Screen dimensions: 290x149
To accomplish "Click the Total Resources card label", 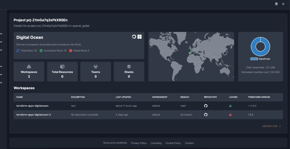I will point(62,72).
